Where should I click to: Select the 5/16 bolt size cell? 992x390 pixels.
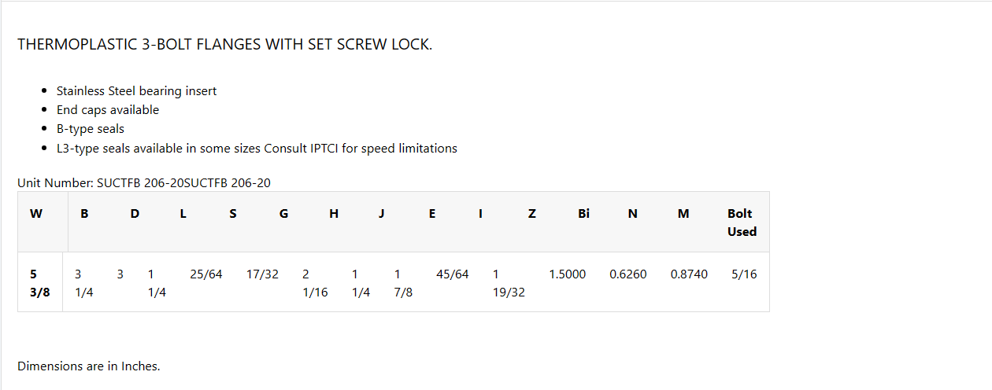click(743, 274)
